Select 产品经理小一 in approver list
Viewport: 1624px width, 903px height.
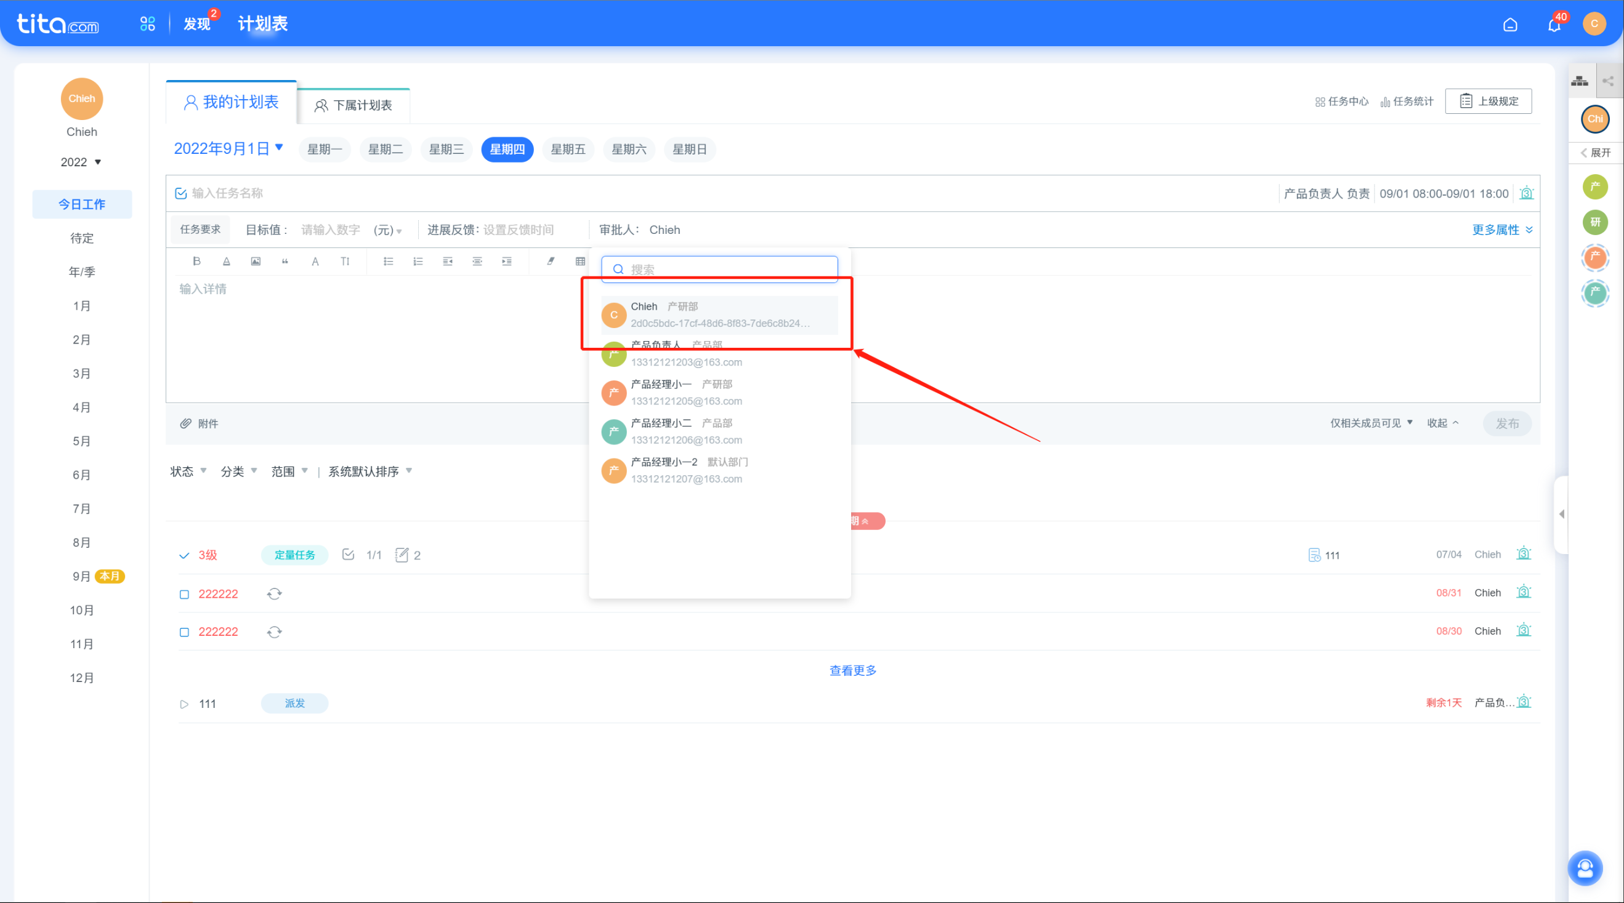point(719,392)
